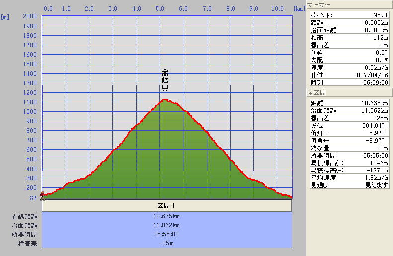
Task: Click the marker 標高差 value 0m
Action: (384, 45)
